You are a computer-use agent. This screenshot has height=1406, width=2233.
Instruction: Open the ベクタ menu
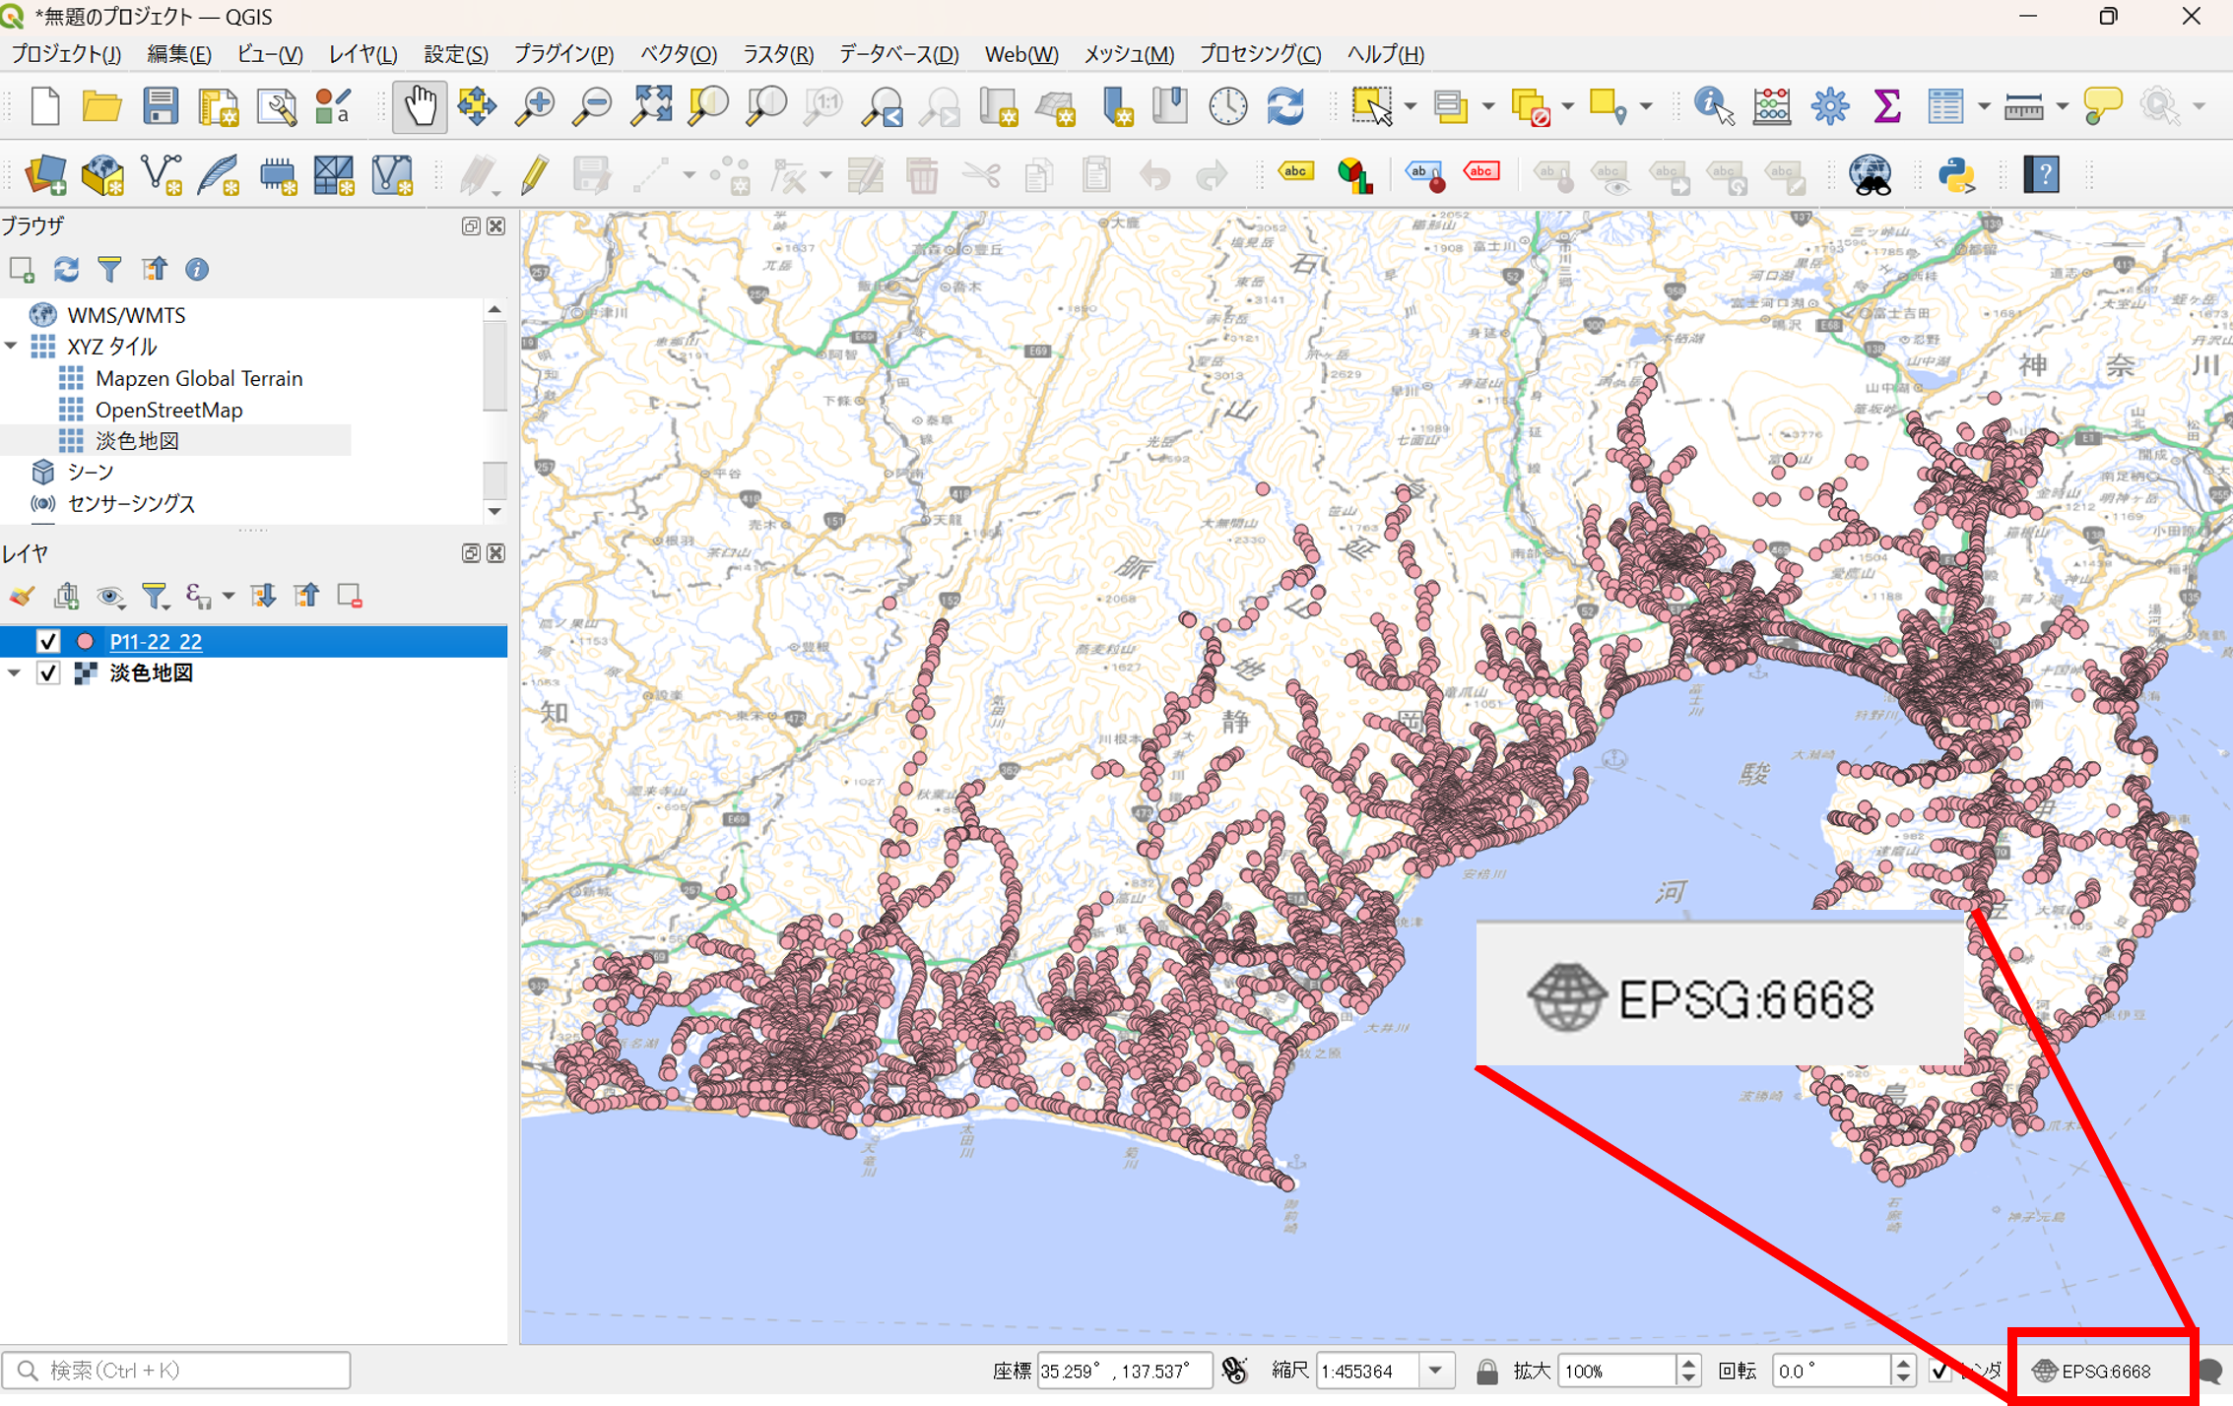678,54
